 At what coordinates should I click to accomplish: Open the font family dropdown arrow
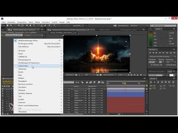[164, 75]
